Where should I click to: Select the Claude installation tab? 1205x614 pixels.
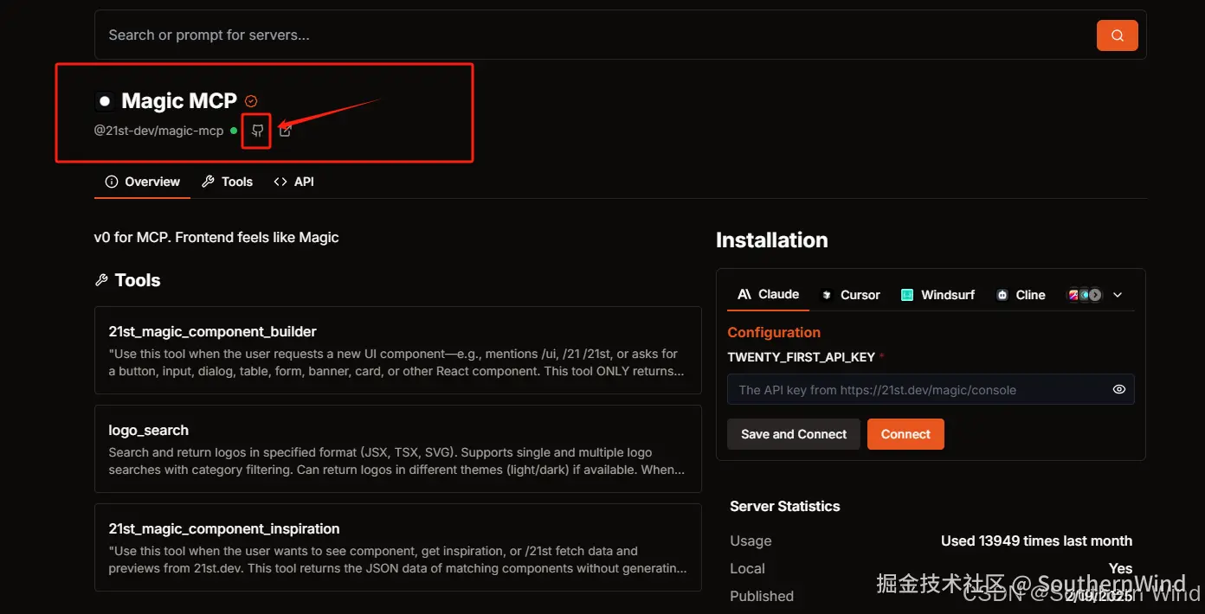click(x=769, y=294)
